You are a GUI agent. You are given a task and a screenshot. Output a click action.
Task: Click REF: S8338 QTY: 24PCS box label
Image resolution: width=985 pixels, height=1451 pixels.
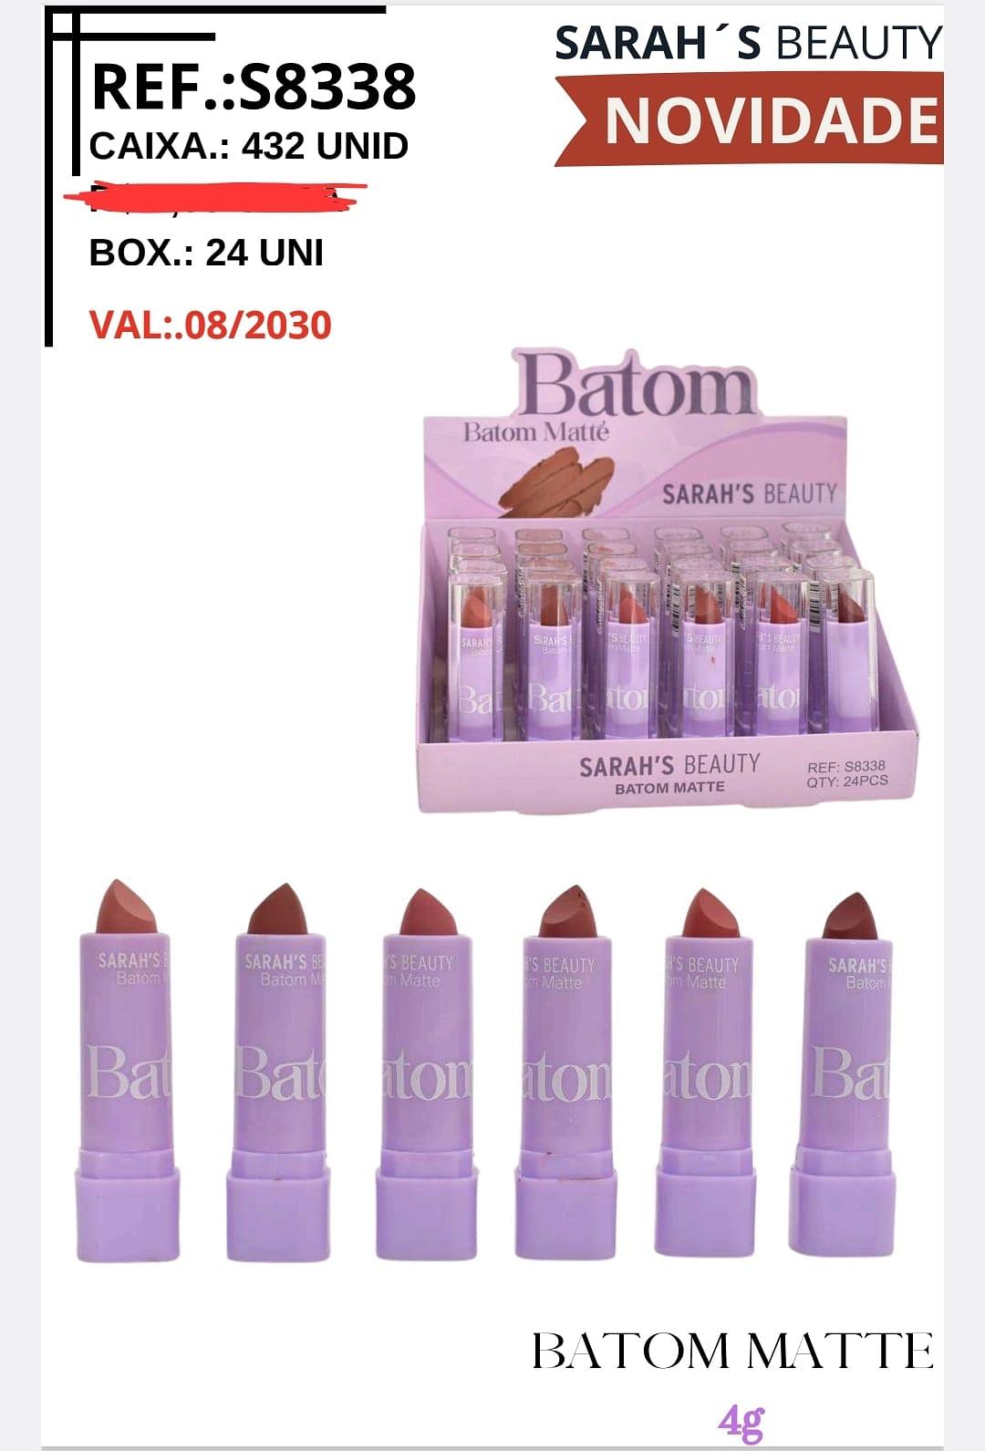tap(846, 773)
